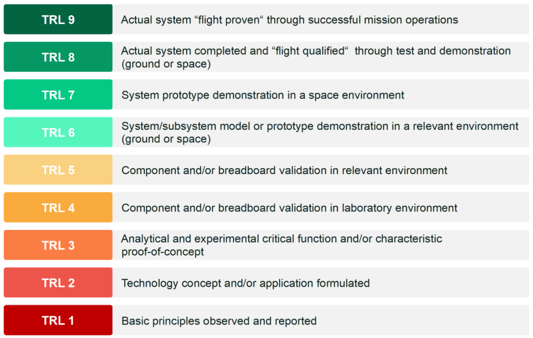Select breadboard validation in laboratory environment text
Image resolution: width=533 pixels, height=338 pixels.
pyautogui.click(x=290, y=207)
